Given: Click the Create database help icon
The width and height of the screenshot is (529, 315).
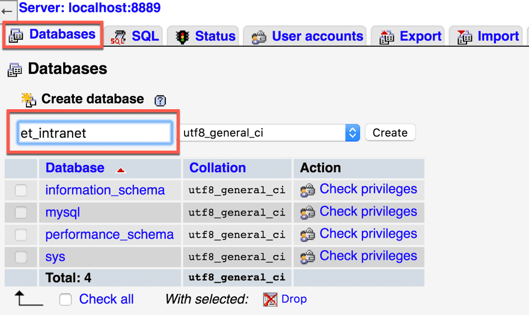Looking at the screenshot, I should pos(160,101).
